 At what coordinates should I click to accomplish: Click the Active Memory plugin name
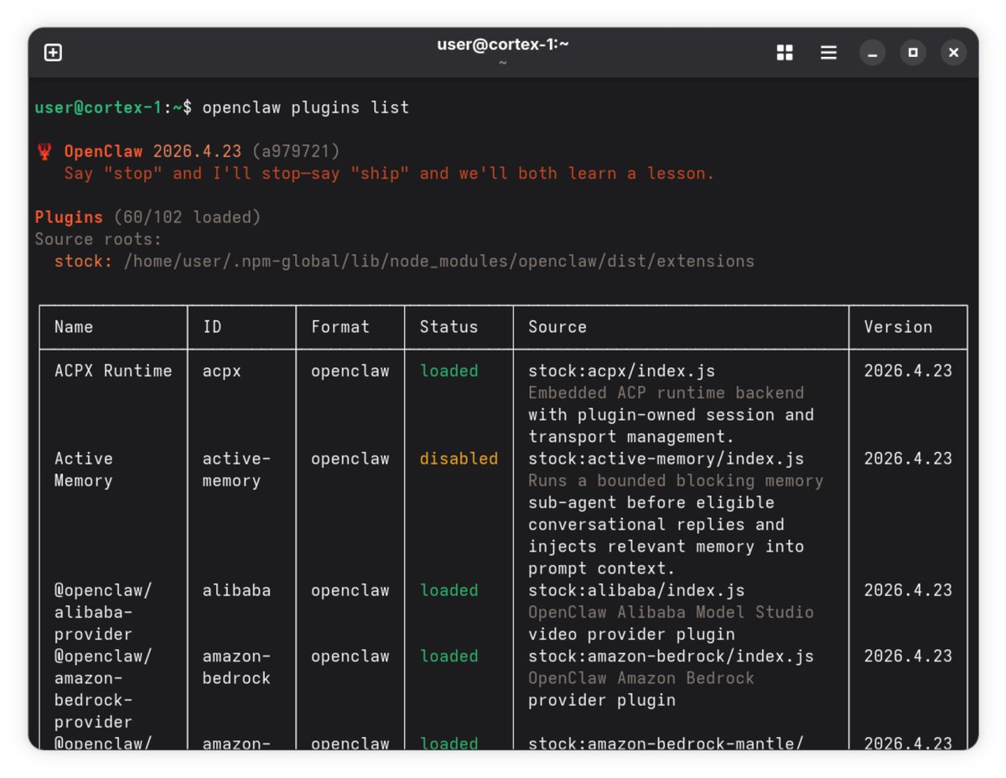84,469
